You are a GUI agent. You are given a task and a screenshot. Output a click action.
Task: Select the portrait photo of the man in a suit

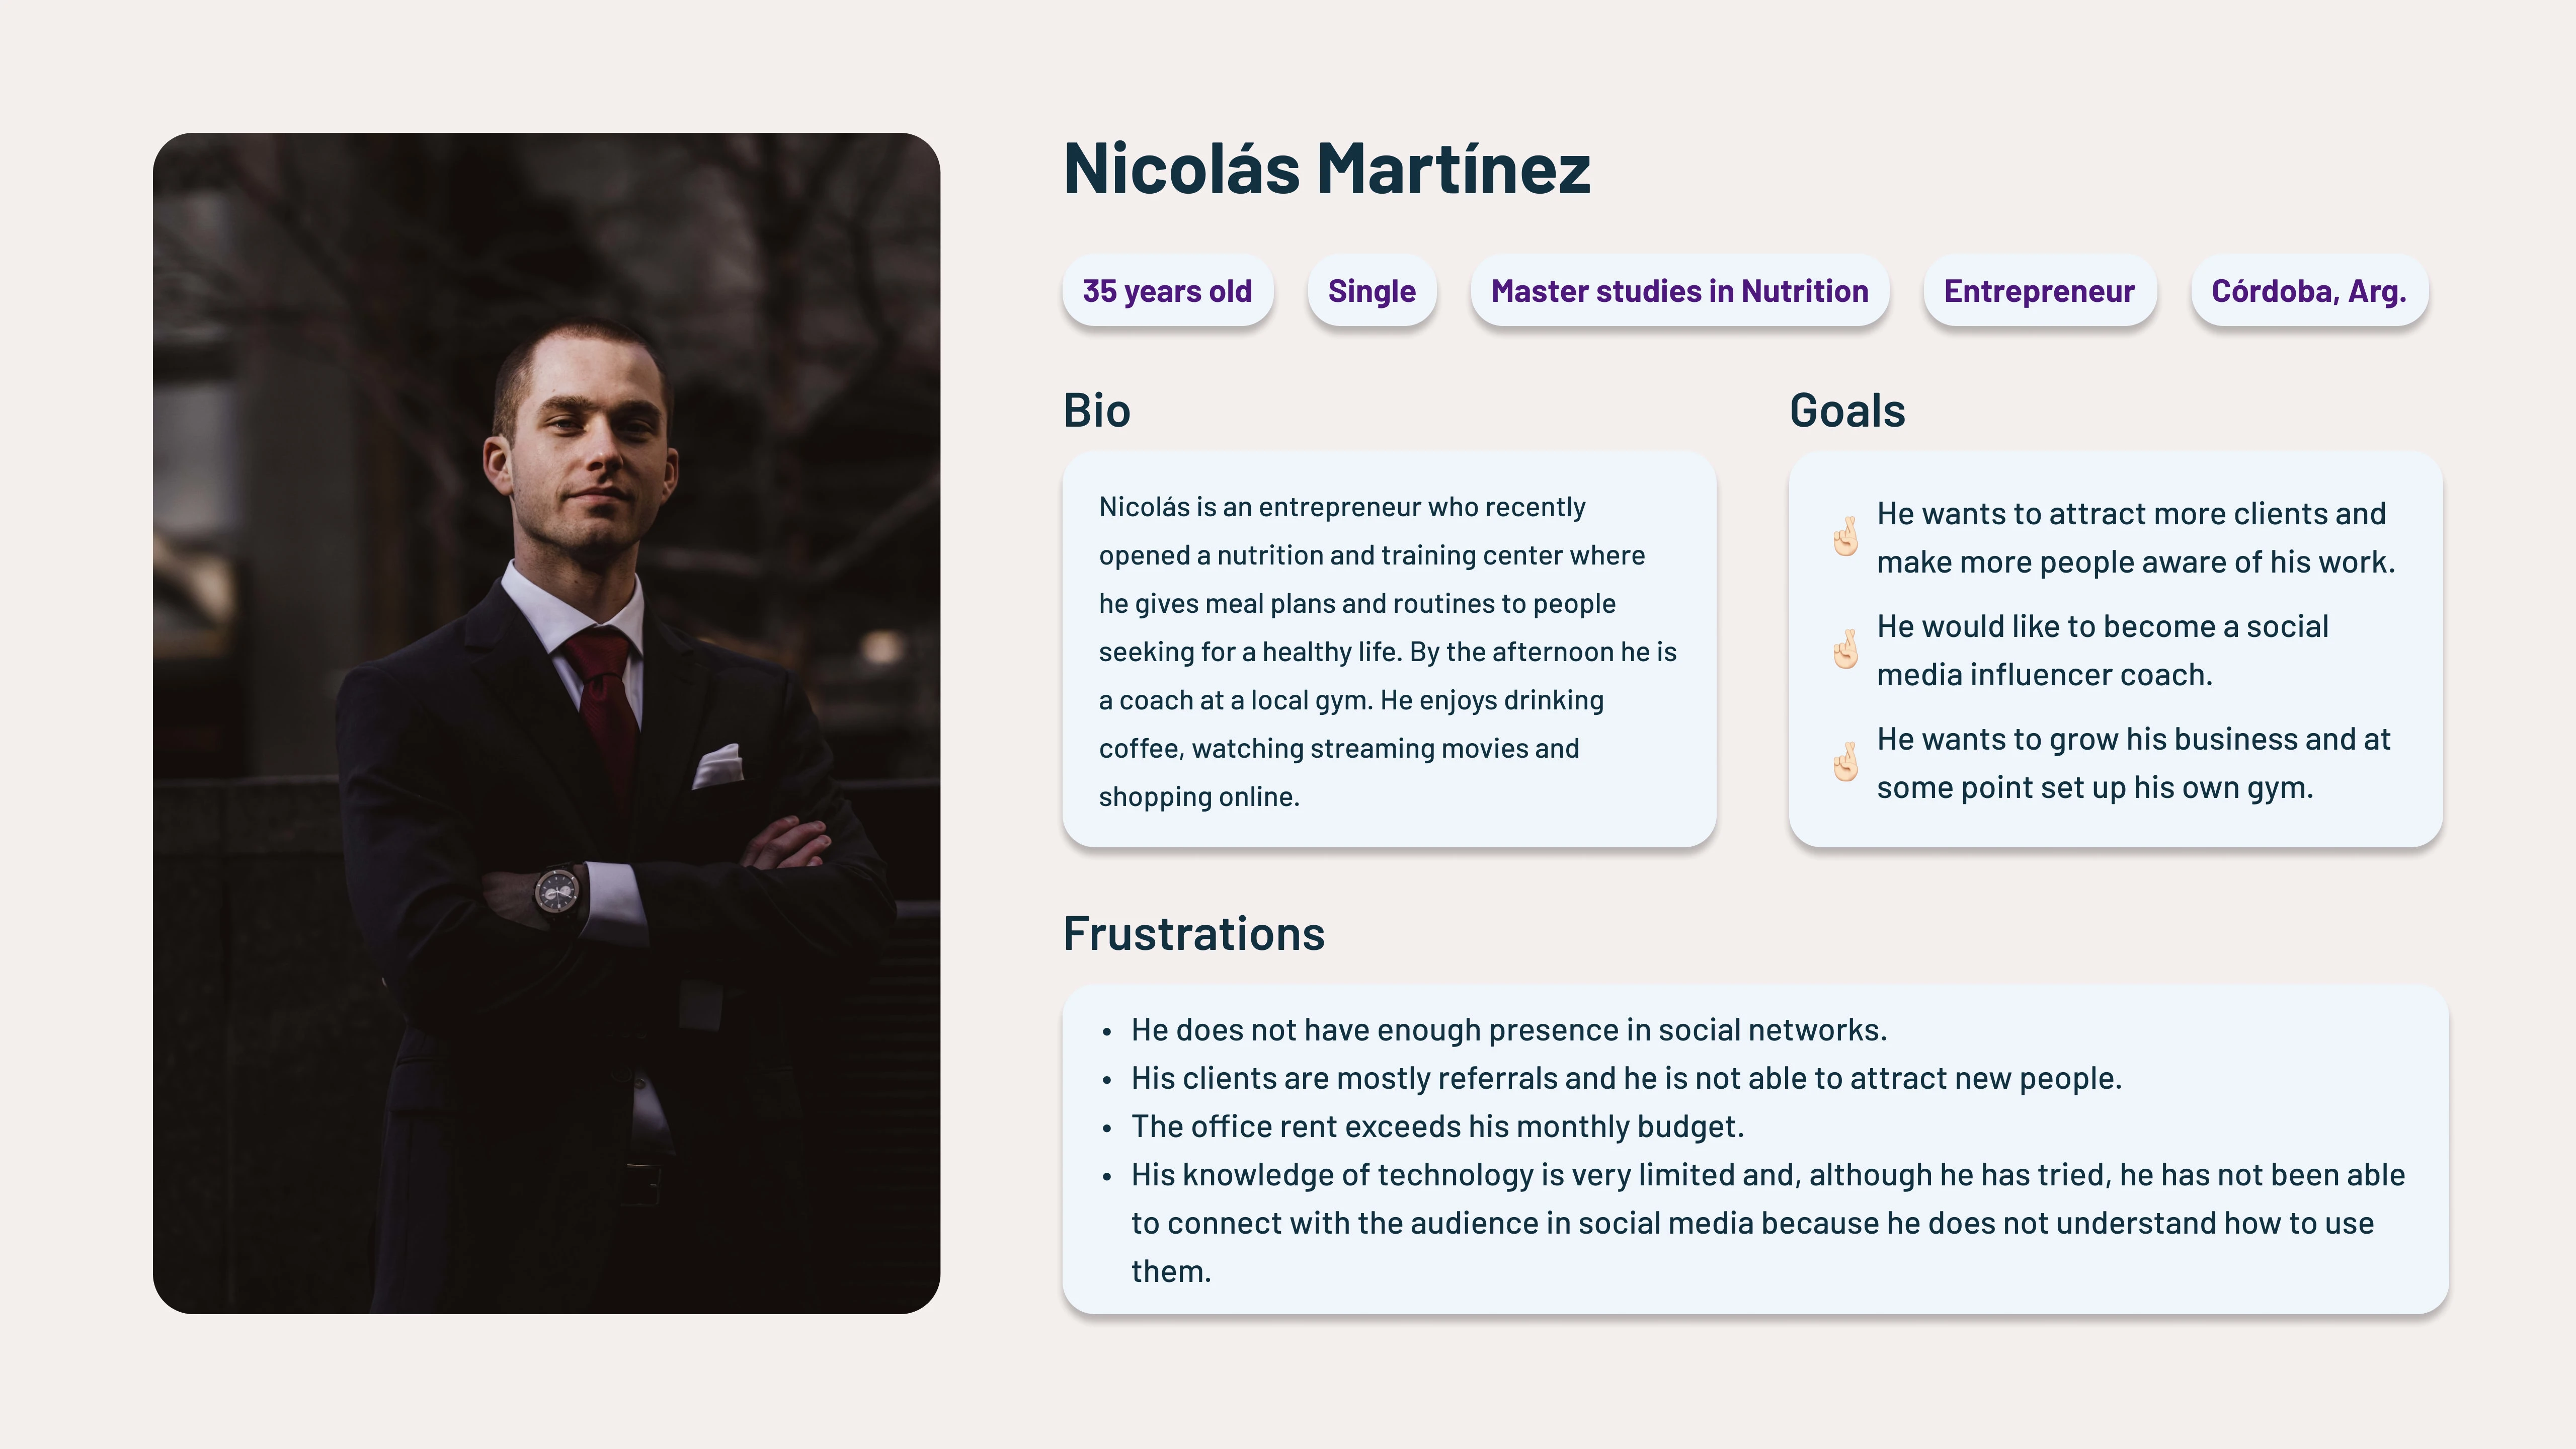(x=546, y=723)
